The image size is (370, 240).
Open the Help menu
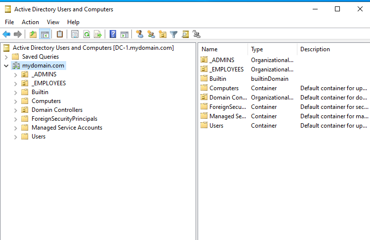[x=73, y=22]
